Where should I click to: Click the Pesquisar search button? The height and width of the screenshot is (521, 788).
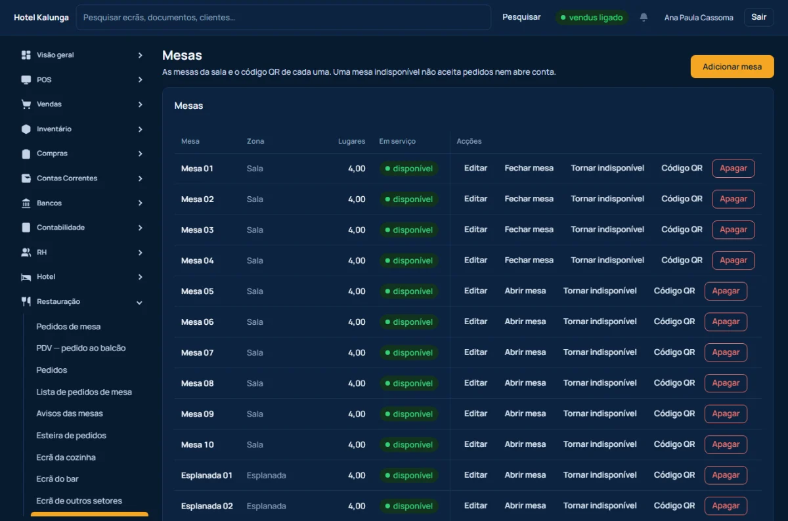tap(521, 17)
